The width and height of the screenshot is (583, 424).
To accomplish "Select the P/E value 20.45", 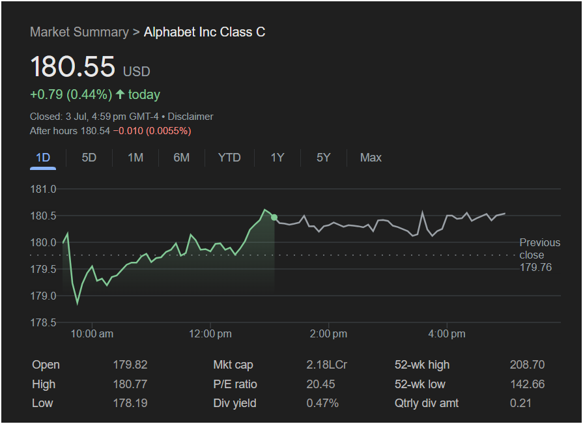I will 320,384.
